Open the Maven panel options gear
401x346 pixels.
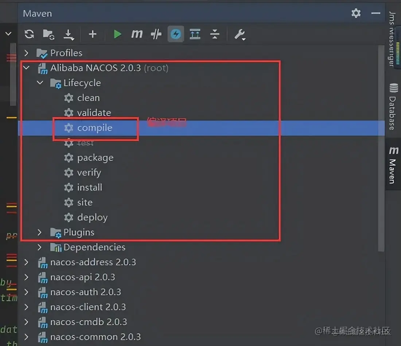356,13
